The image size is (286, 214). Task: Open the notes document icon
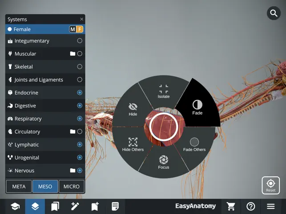coord(115,206)
